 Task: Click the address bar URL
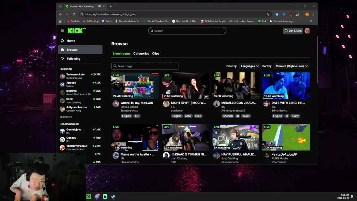coord(110,14)
